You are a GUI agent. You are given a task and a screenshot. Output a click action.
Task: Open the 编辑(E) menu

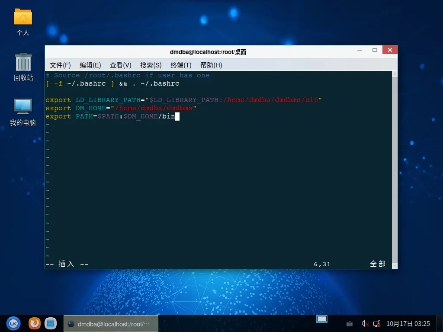[90, 65]
